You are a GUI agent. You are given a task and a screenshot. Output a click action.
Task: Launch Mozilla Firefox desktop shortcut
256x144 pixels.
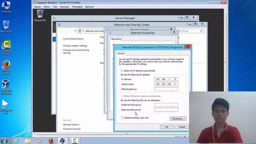(x=6, y=68)
